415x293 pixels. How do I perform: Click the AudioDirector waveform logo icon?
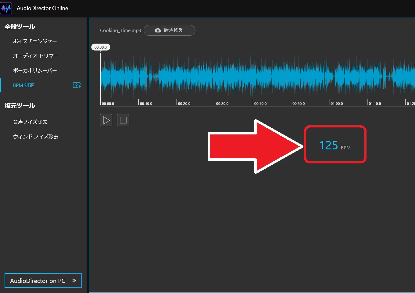[6, 8]
